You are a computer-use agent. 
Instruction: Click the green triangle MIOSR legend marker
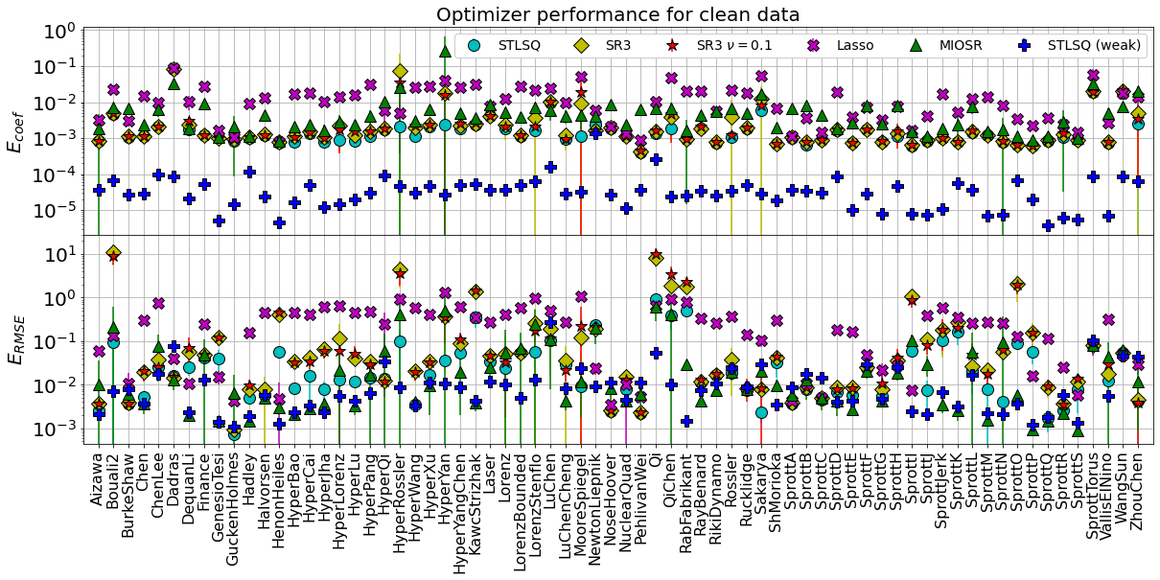[x=914, y=45]
